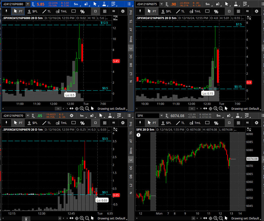Select Rectangle drawing tool in P6080 toolbar
Viewport: 264px width, 221px height.
(74, 11)
